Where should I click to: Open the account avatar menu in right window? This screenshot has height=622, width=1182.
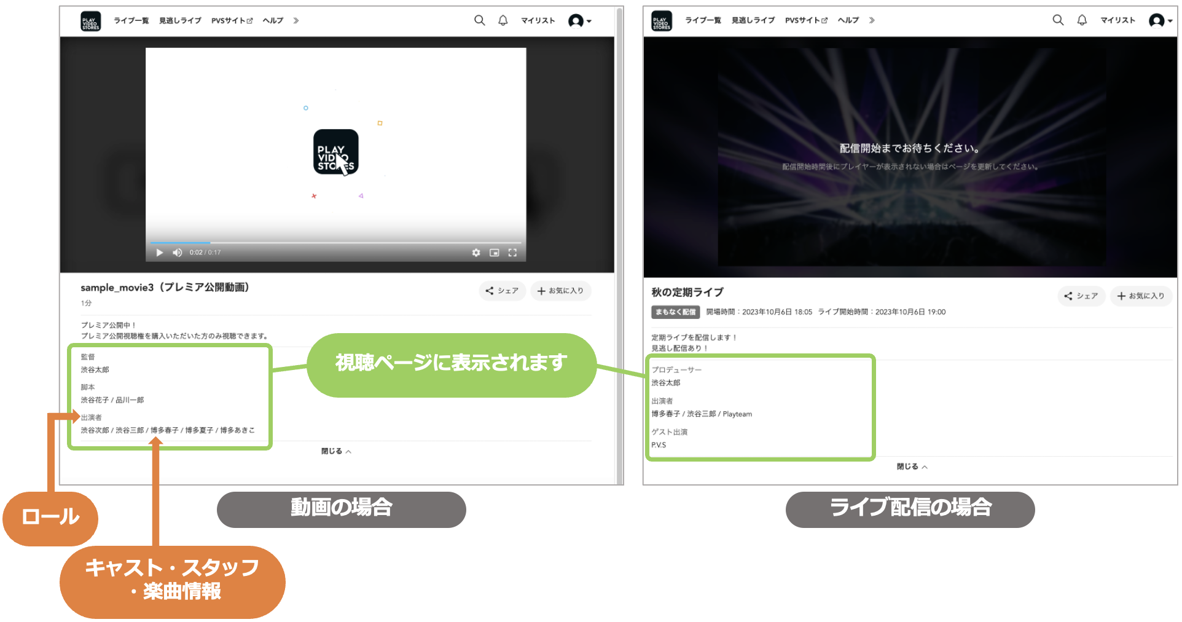click(1160, 21)
